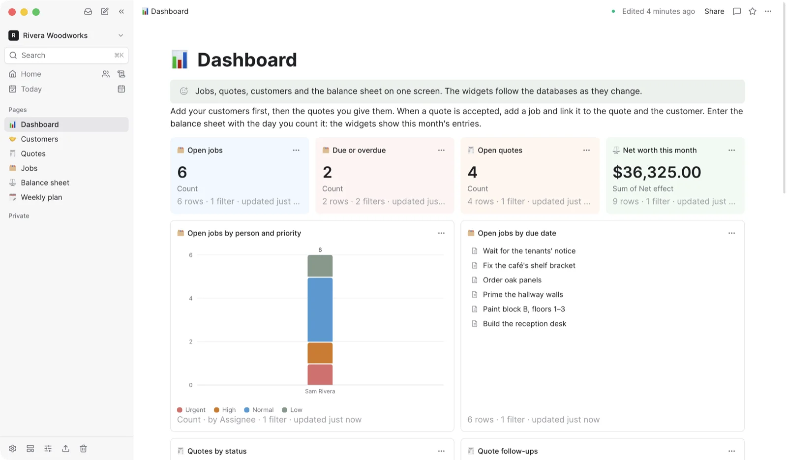The width and height of the screenshot is (787, 460).
Task: Open the Quotes page
Action: tap(66, 153)
